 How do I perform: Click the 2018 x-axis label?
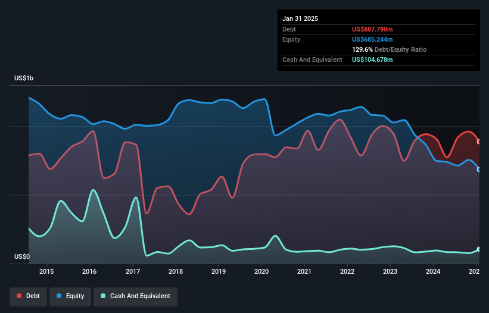[x=176, y=271]
